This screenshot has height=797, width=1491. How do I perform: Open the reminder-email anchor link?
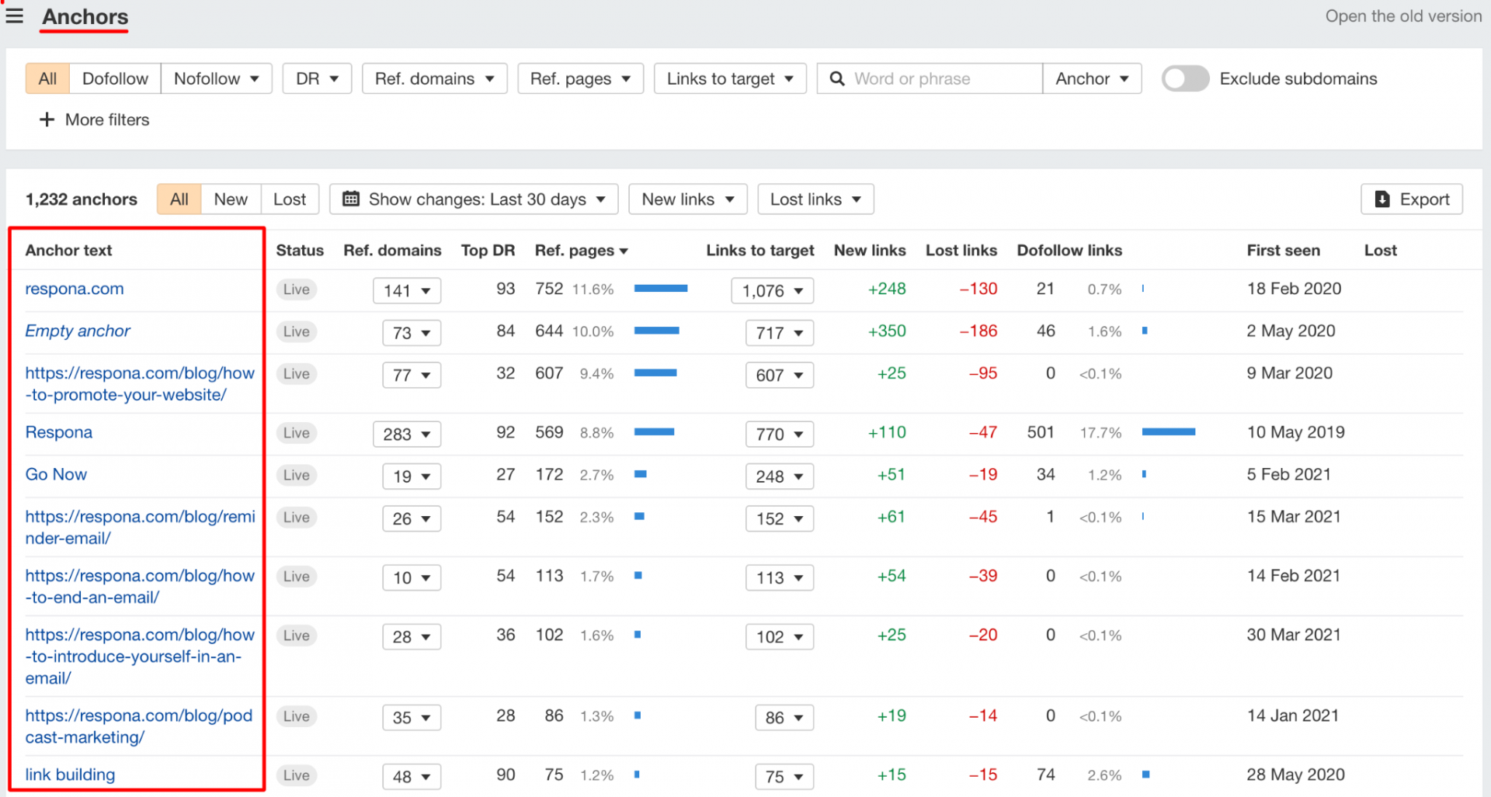tap(140, 527)
